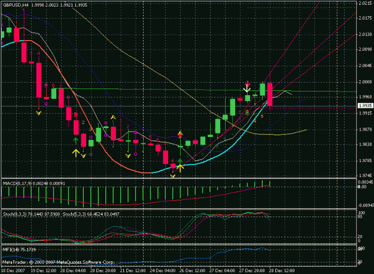Image resolution: width=374 pixels, height=274 pixels.
Task: Click the 1.9745 price axis label
Action: tap(365, 175)
